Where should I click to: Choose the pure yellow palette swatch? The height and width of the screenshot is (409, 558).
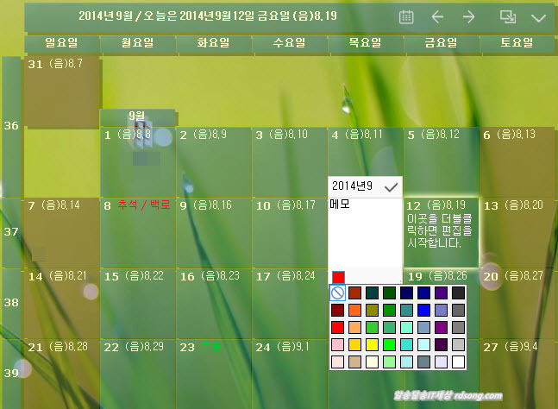click(372, 344)
